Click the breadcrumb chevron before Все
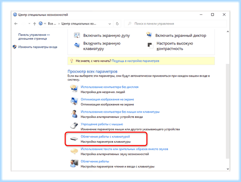The height and width of the screenshot is (182, 241). [45, 24]
